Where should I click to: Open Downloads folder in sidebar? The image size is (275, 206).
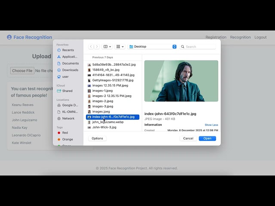tap(68, 70)
